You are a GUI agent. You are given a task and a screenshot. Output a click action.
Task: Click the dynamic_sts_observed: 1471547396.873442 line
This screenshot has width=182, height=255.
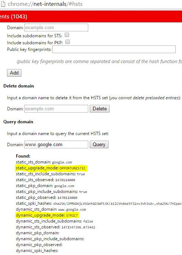[x=55, y=227]
